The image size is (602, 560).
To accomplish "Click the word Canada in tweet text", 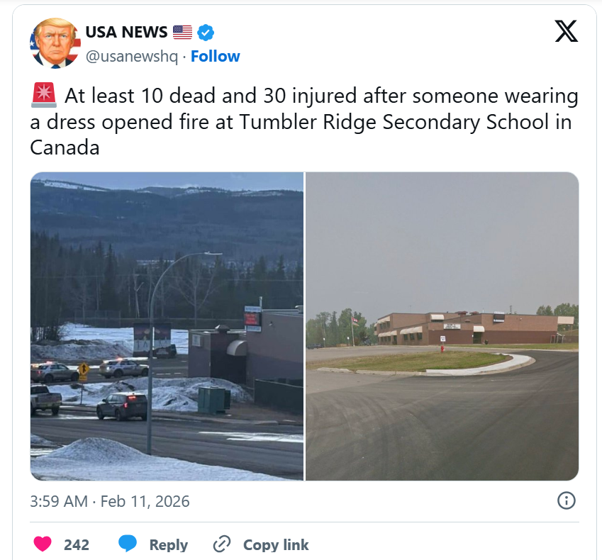I will click(x=65, y=147).
